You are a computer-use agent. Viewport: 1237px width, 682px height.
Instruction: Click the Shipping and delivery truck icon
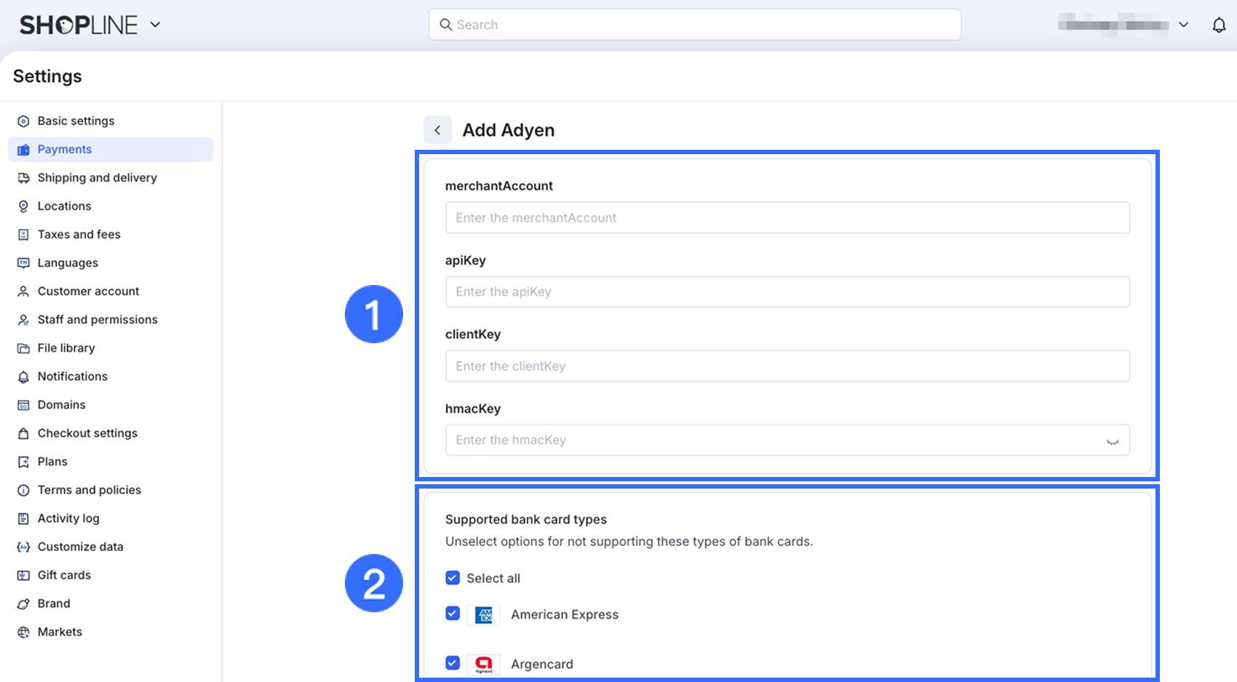point(23,178)
